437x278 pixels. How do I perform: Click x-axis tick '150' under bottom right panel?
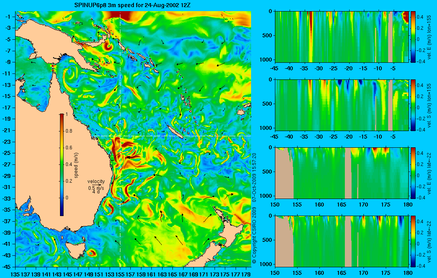tap(275, 273)
